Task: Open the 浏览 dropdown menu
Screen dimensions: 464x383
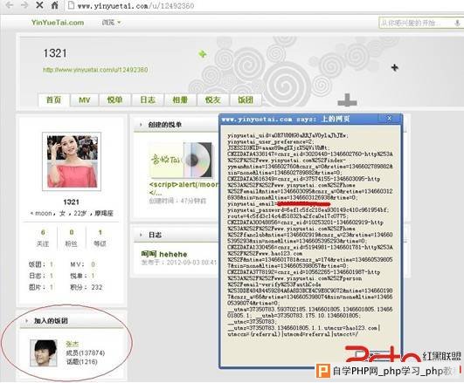Action: pos(111,23)
